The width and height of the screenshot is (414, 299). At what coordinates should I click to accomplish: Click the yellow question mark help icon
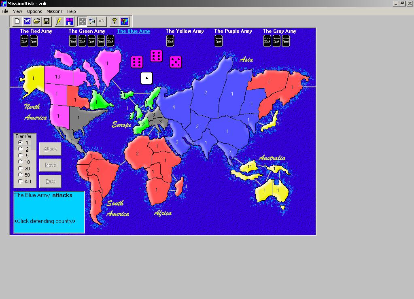point(115,21)
